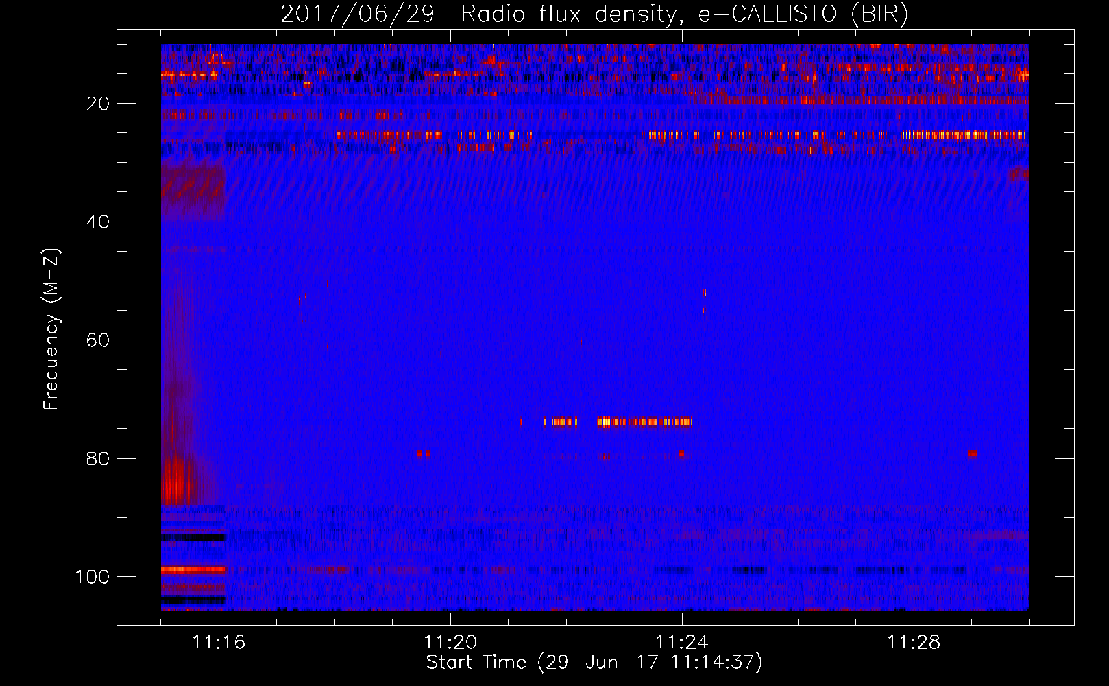
Task: Click the '60' frequency tick label
Action: [98, 340]
